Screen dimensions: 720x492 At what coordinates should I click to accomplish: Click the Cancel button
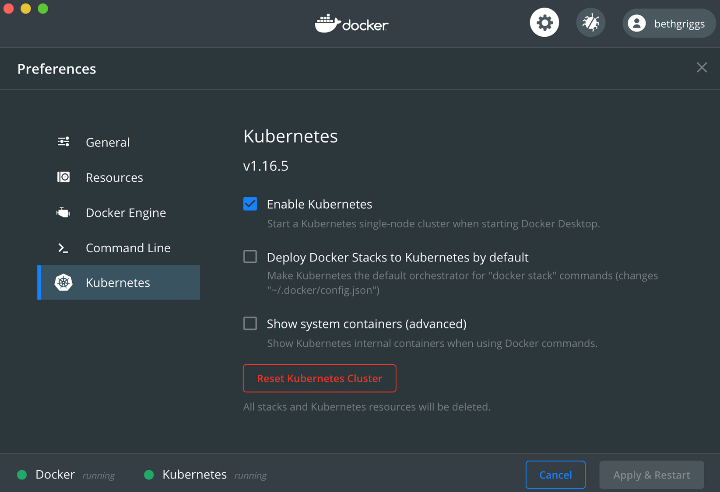(555, 475)
